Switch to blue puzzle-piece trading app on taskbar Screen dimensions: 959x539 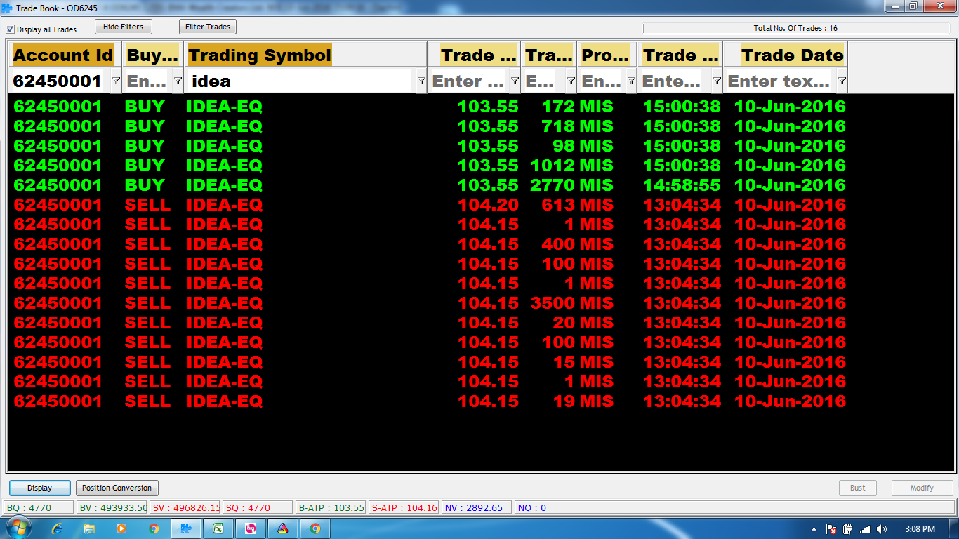[x=186, y=528]
